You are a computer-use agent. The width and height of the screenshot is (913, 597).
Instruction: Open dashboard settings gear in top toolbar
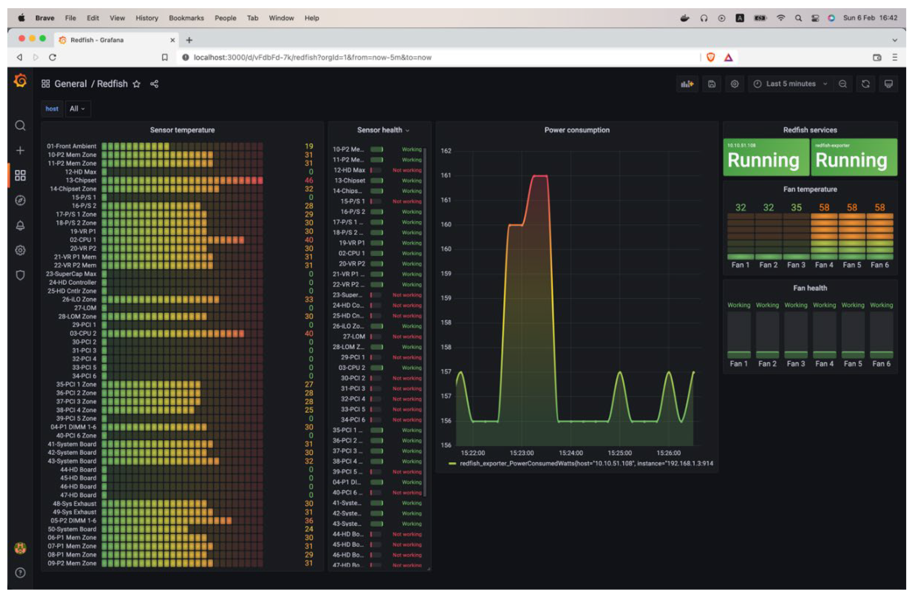pyautogui.click(x=734, y=84)
